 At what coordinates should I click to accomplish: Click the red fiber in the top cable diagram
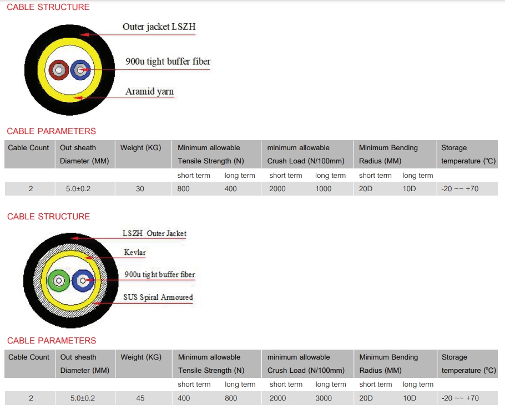(x=57, y=70)
